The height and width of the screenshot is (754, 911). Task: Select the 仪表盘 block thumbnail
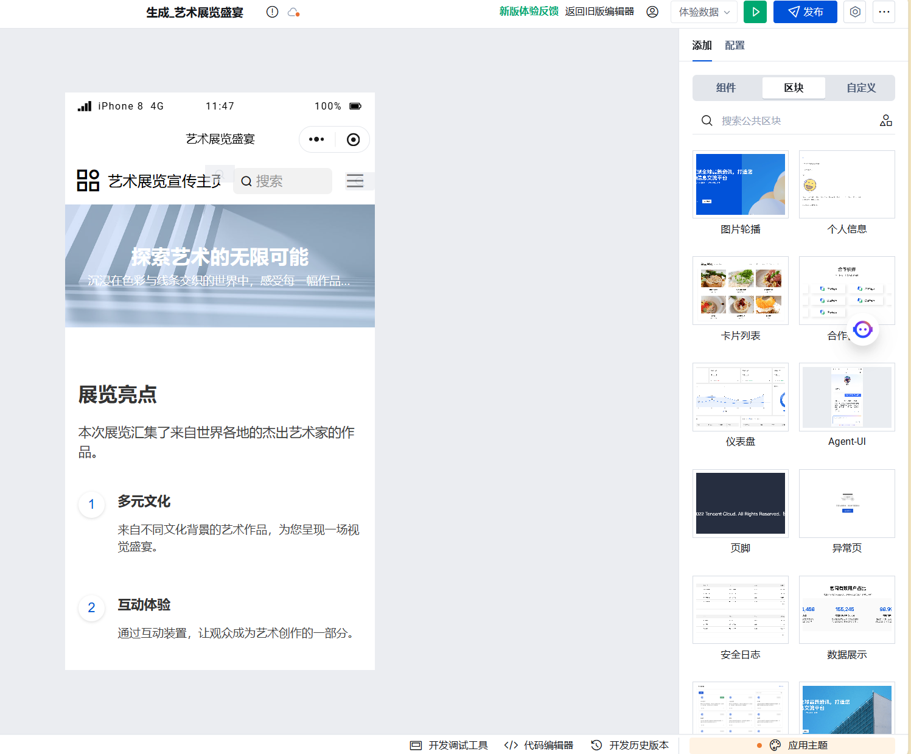click(x=741, y=397)
